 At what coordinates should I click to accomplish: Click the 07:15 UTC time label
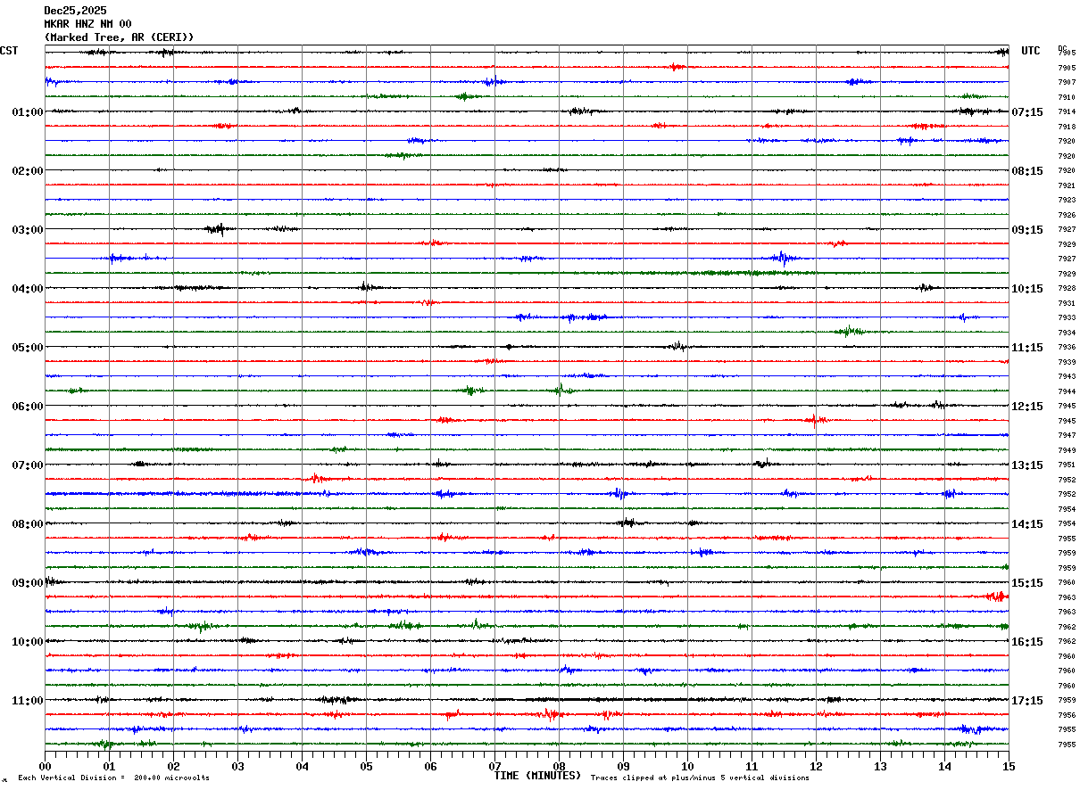pos(1026,112)
